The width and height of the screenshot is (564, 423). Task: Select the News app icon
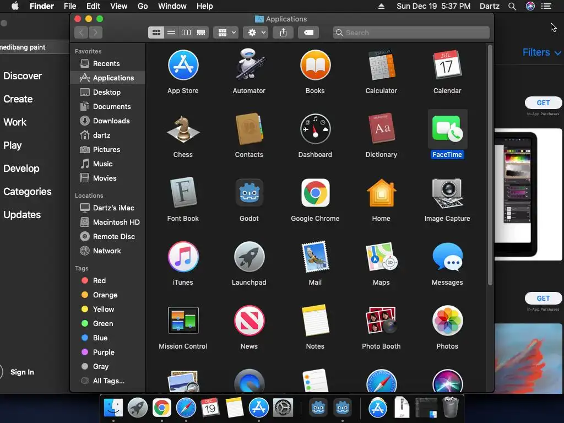249,320
